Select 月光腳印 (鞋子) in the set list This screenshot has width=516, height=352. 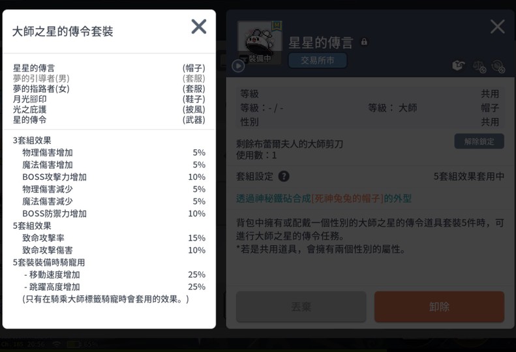pos(31,99)
